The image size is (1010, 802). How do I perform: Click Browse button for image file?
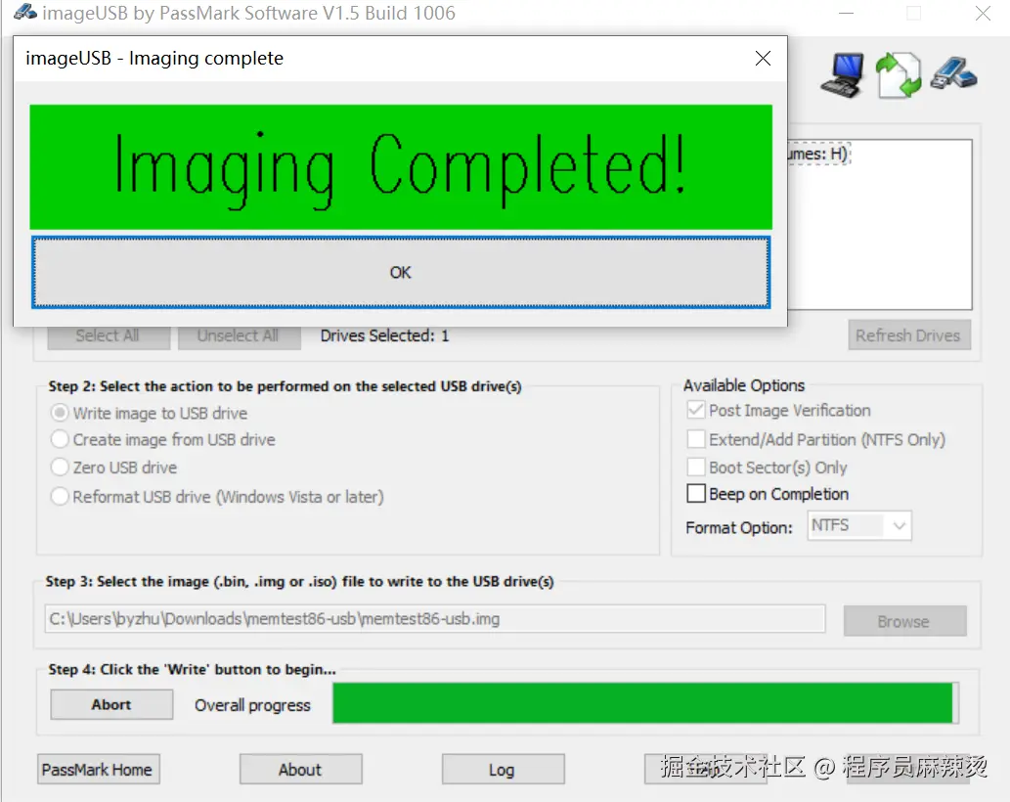pos(904,621)
